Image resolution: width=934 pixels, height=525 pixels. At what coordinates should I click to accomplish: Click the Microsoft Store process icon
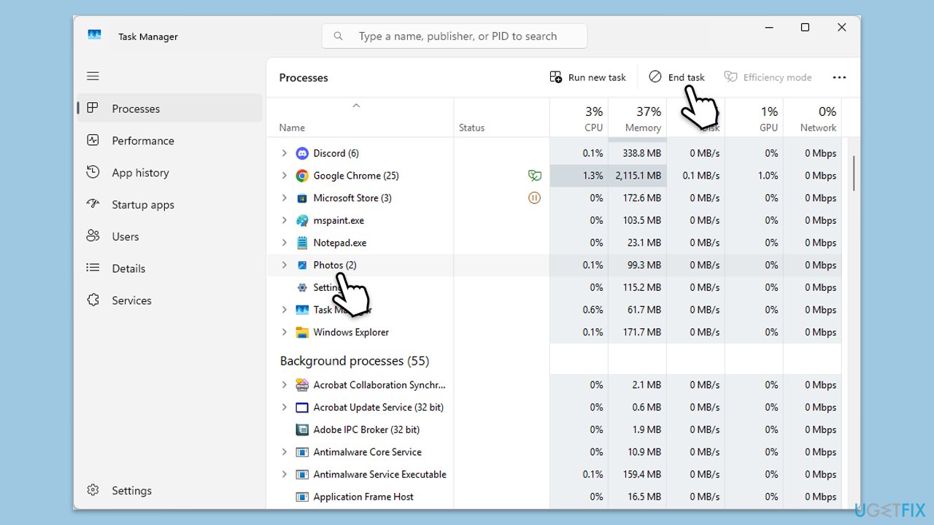pos(302,198)
